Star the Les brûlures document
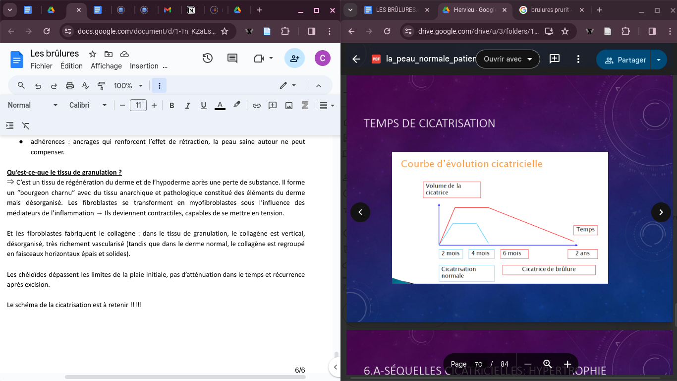Screen dimensions: 677x381 (x=93, y=54)
